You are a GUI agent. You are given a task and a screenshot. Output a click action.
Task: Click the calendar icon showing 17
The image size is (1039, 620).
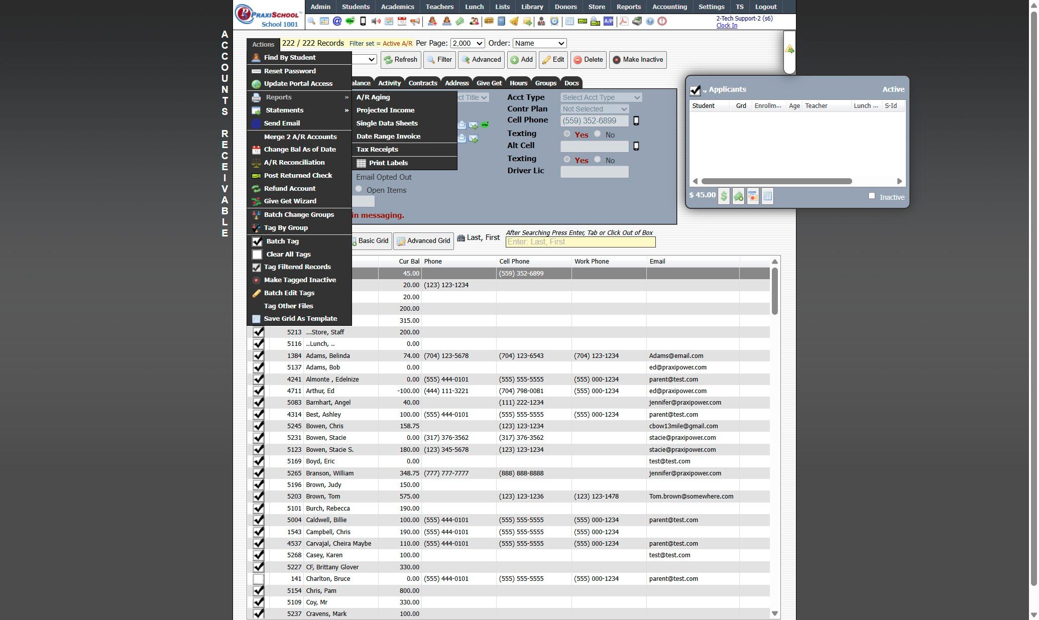[x=402, y=21]
